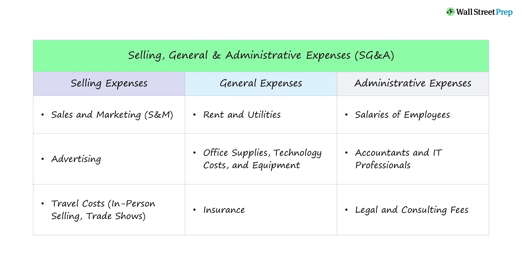Click the Wall Street Prep runner logo icon

tap(450, 12)
